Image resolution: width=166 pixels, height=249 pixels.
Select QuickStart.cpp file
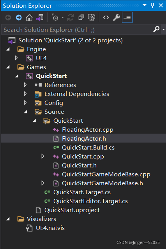click(x=83, y=157)
